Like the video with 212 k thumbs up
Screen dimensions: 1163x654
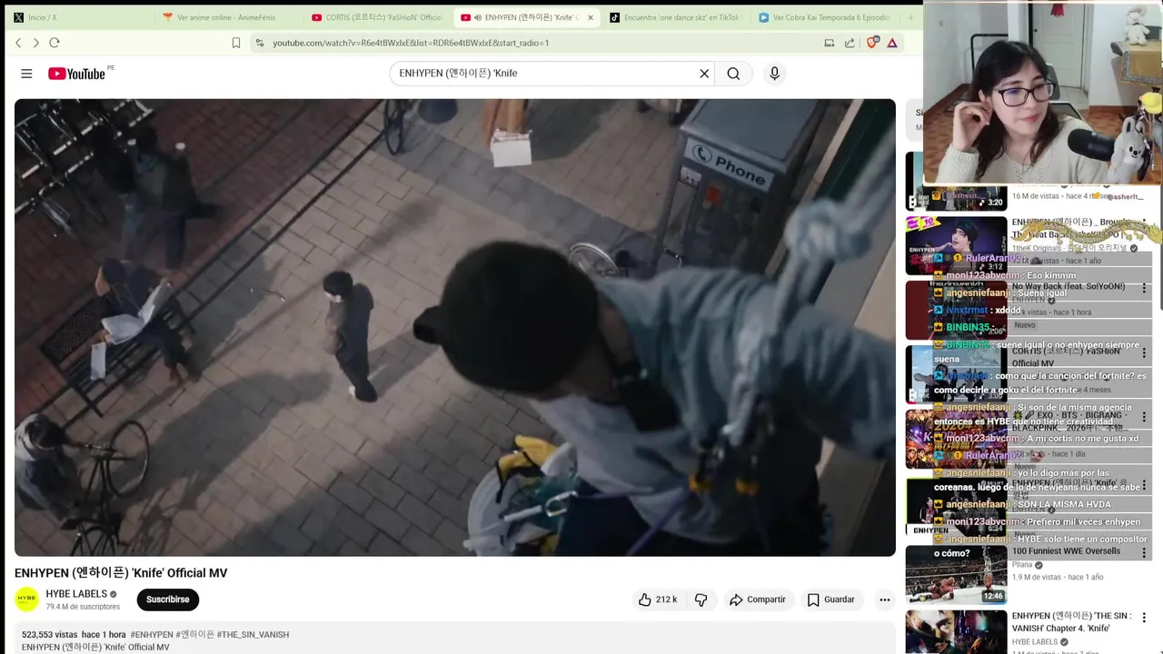pyautogui.click(x=657, y=599)
